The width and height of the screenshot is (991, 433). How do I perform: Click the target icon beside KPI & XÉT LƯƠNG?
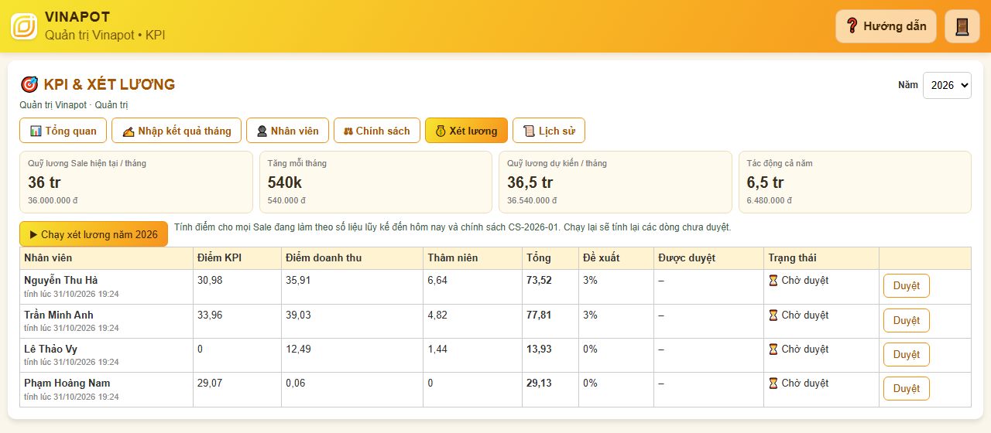point(29,84)
